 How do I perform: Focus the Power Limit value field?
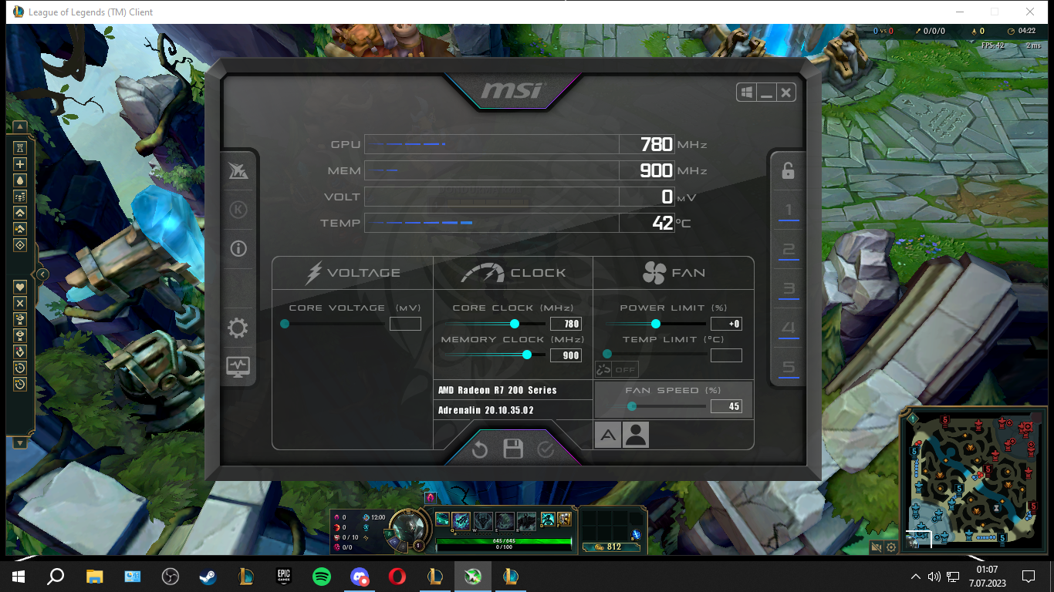tap(726, 324)
